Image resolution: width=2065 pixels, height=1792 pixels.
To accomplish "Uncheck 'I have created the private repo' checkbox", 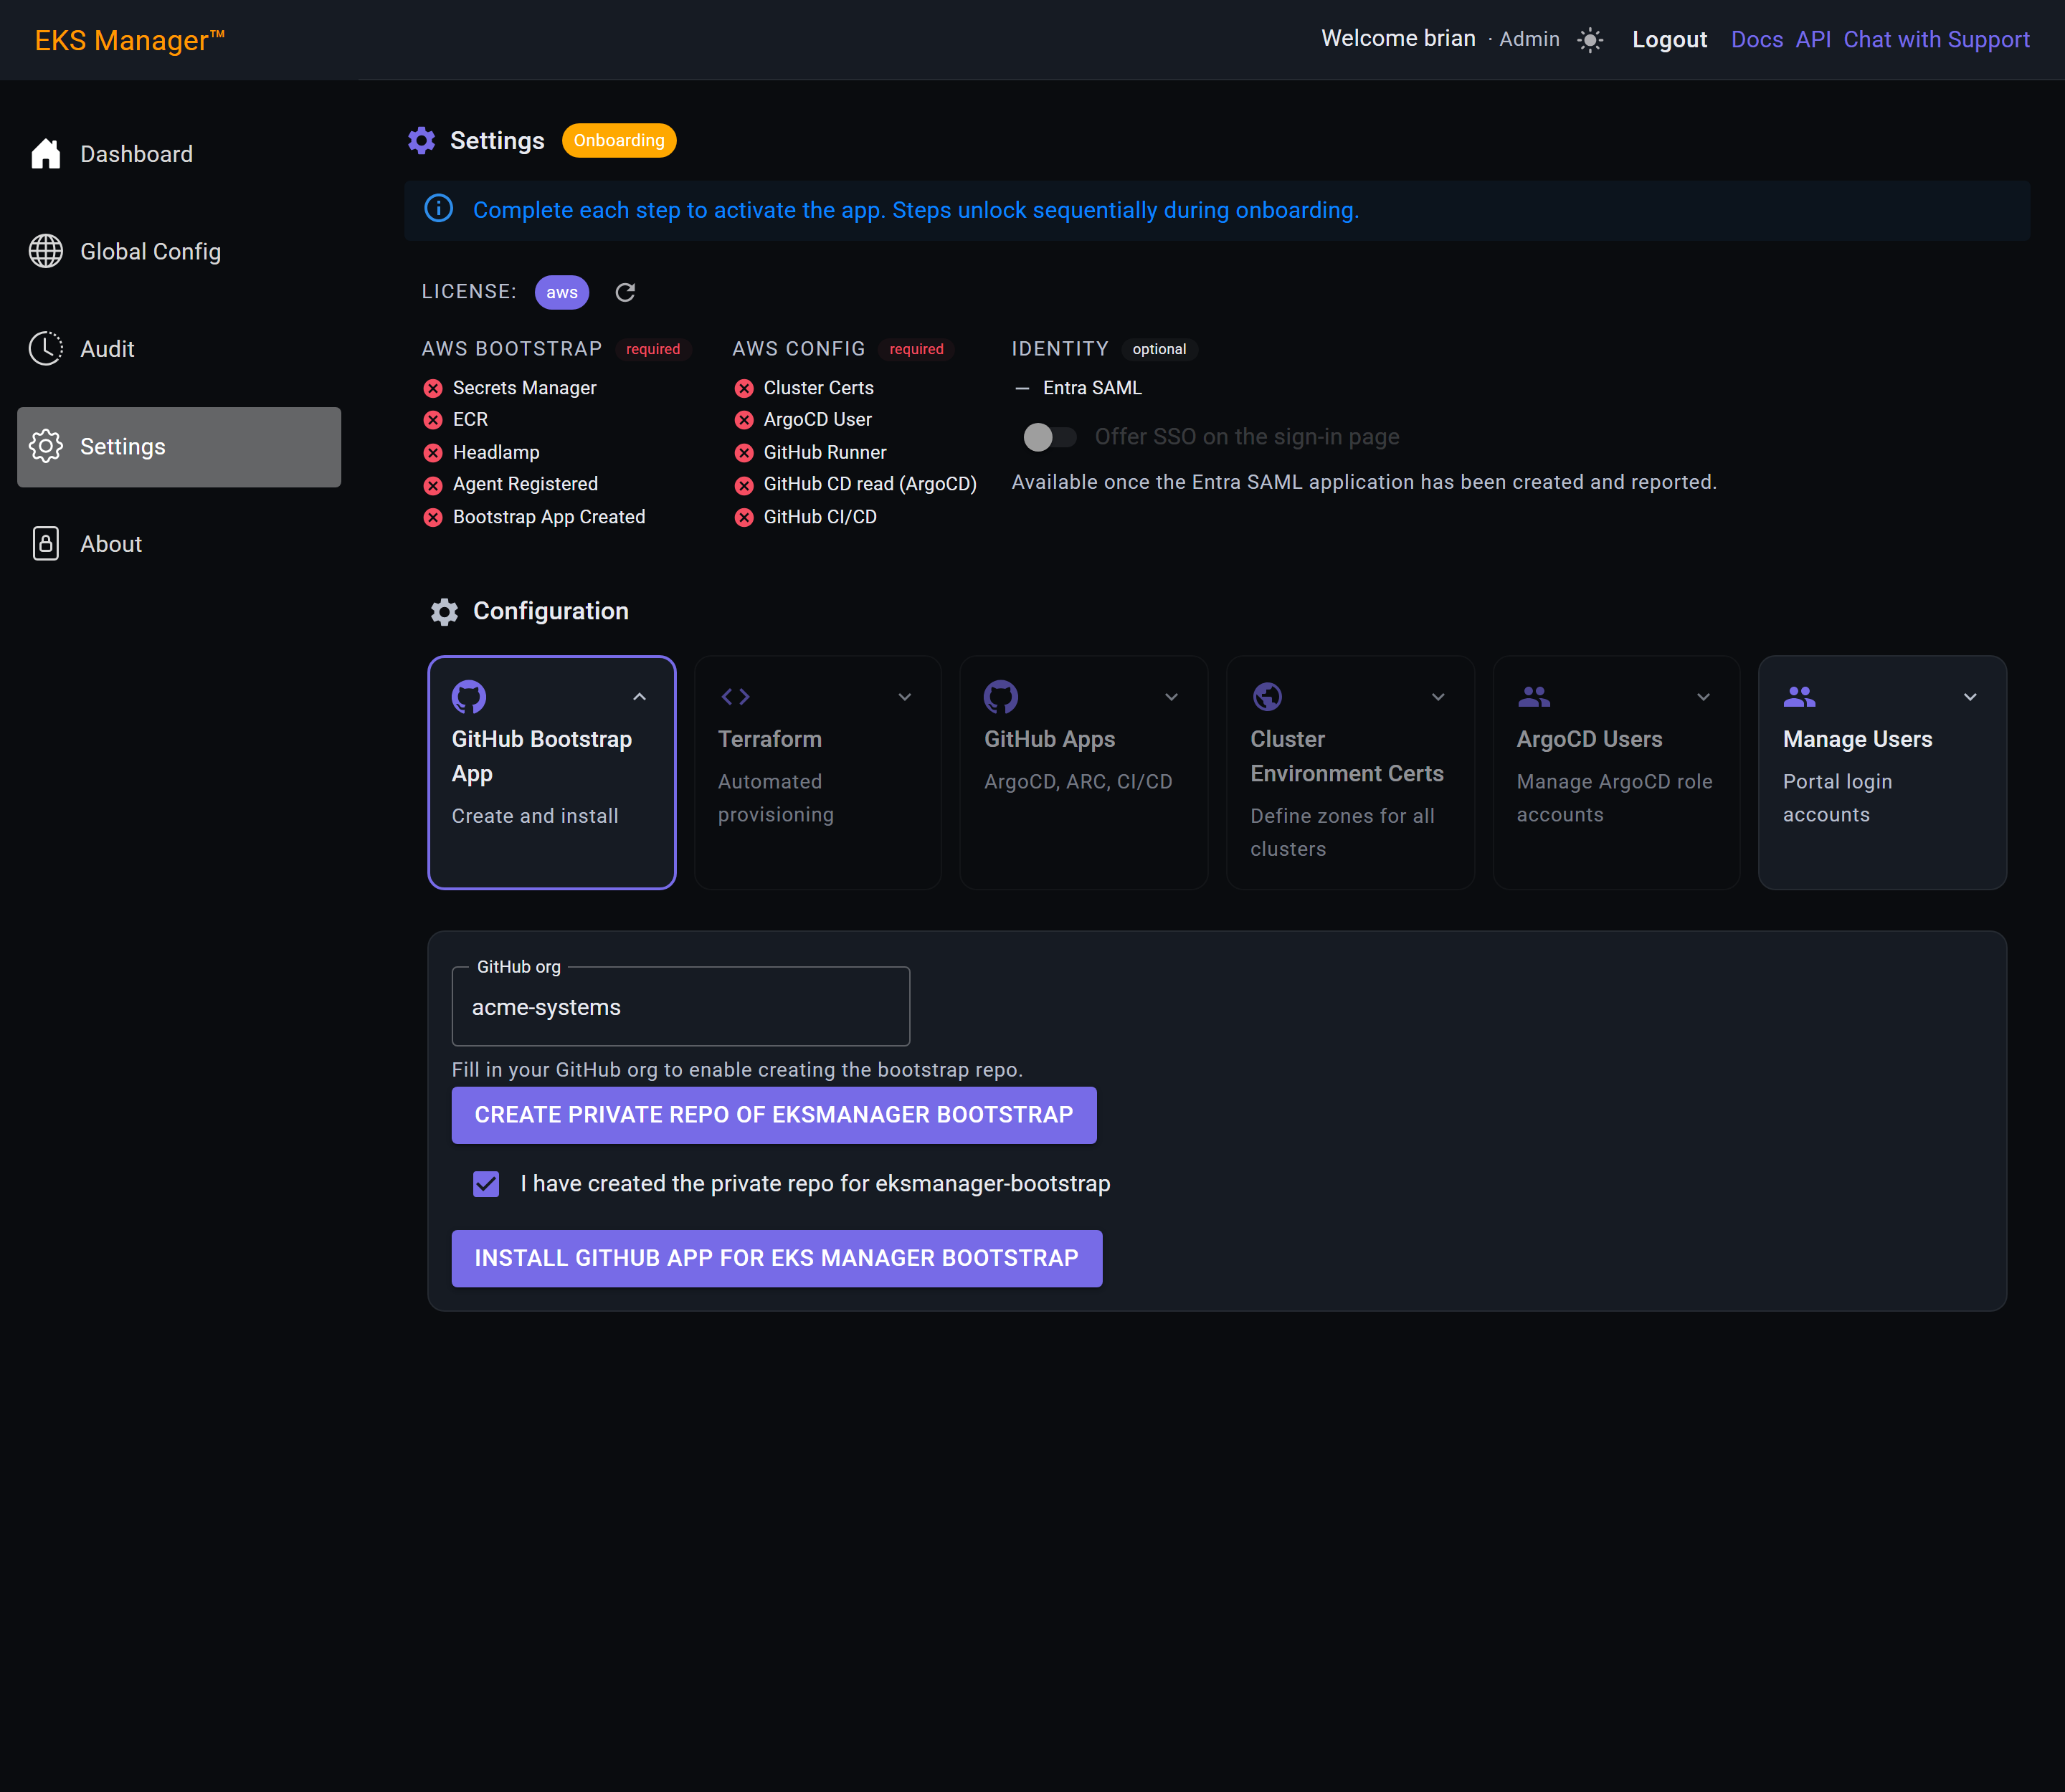I will 486,1184.
